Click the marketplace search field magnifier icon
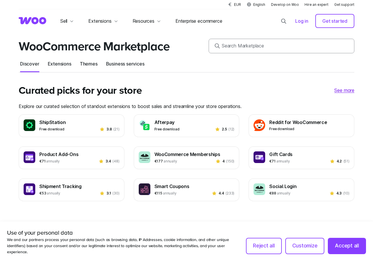 (217, 46)
